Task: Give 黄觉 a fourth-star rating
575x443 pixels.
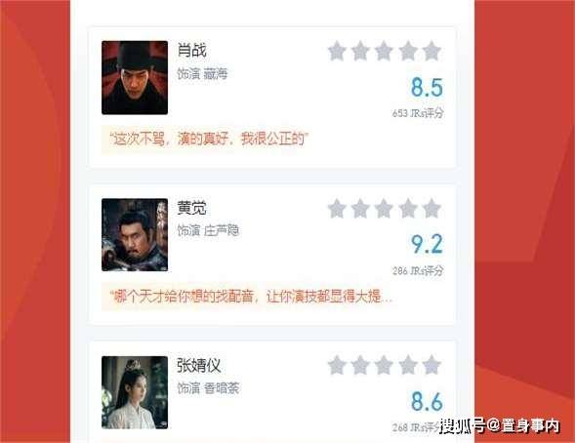Action: [408, 209]
